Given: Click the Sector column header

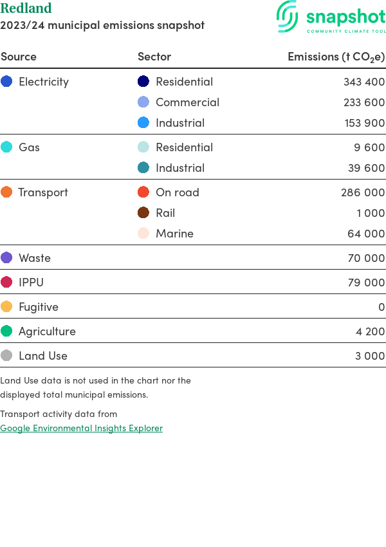Looking at the screenshot, I should [x=154, y=57].
